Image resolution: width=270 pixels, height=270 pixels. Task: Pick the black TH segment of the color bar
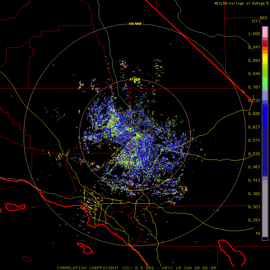click(265, 238)
